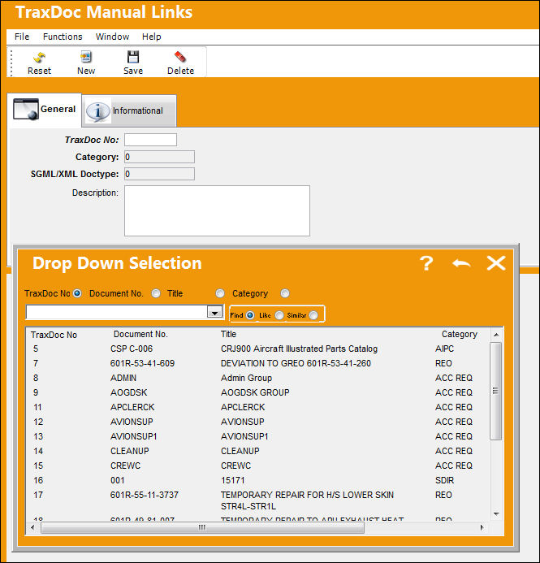
Task: Click the horizontal scroll left arrow
Action: click(x=32, y=527)
